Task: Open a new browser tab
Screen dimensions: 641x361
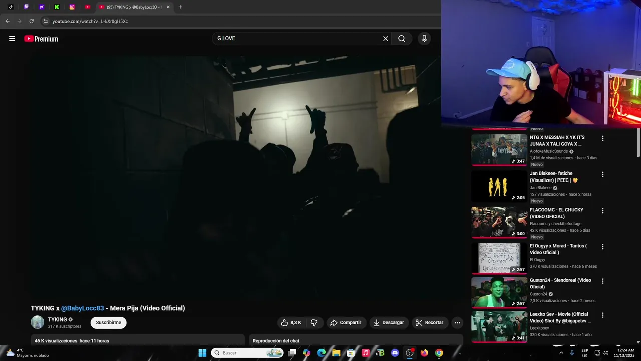Action: (x=180, y=7)
